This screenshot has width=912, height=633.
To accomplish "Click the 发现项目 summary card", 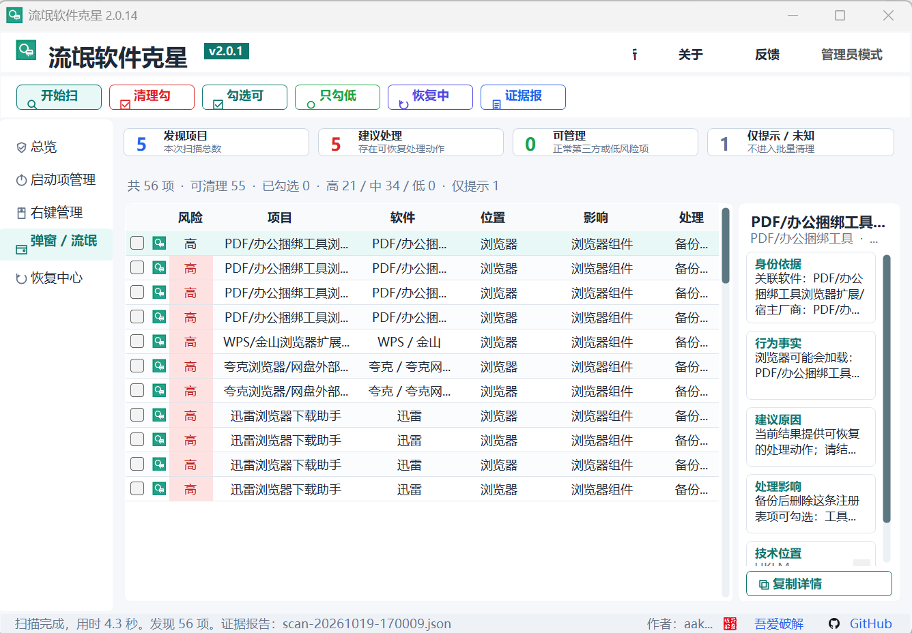I will pyautogui.click(x=216, y=143).
